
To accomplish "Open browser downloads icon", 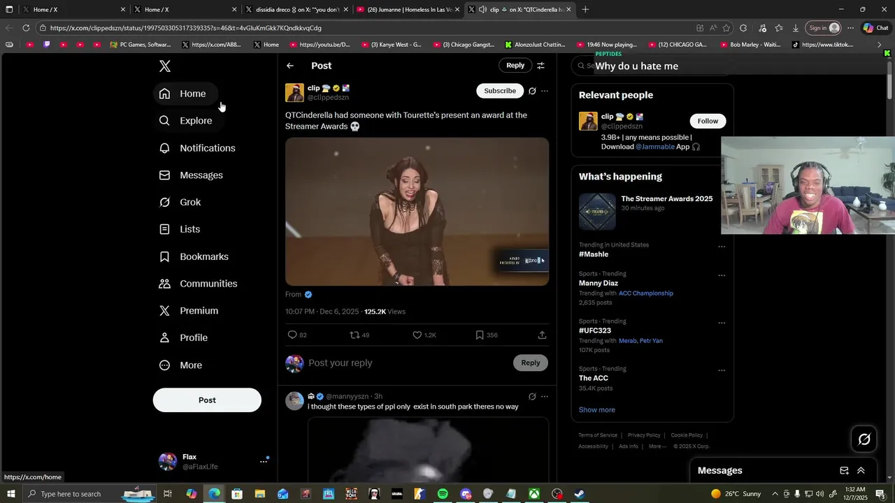I will (796, 28).
